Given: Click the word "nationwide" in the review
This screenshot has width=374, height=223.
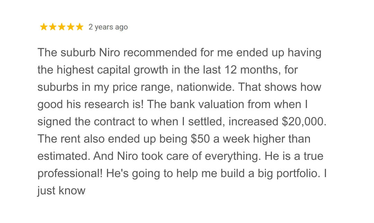Looking at the screenshot, I should pos(205,87).
